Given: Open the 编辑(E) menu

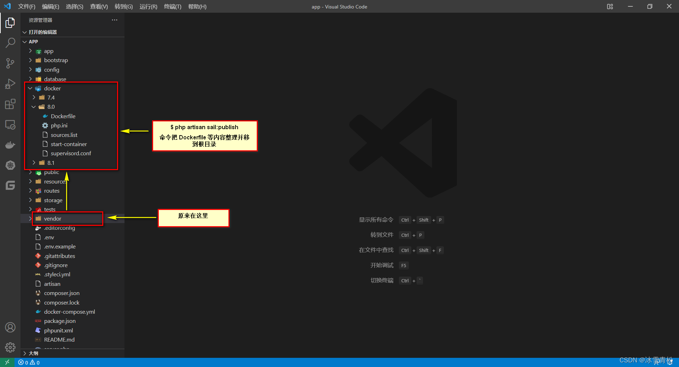Looking at the screenshot, I should click(x=51, y=6).
